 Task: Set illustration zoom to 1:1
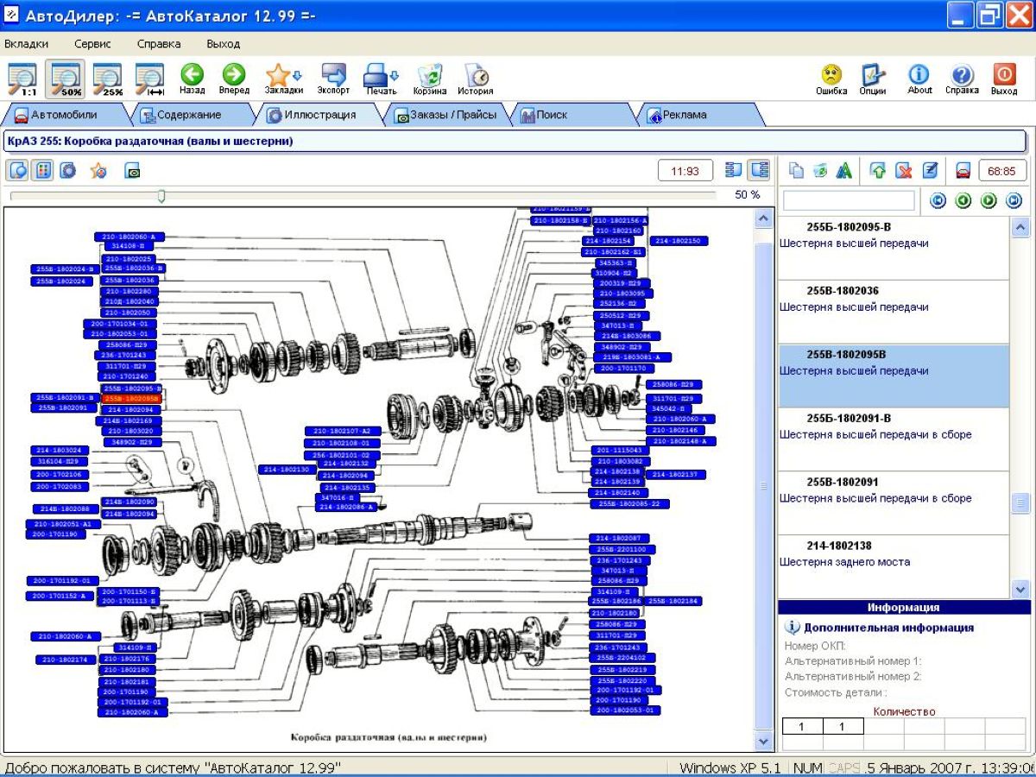coord(22,79)
